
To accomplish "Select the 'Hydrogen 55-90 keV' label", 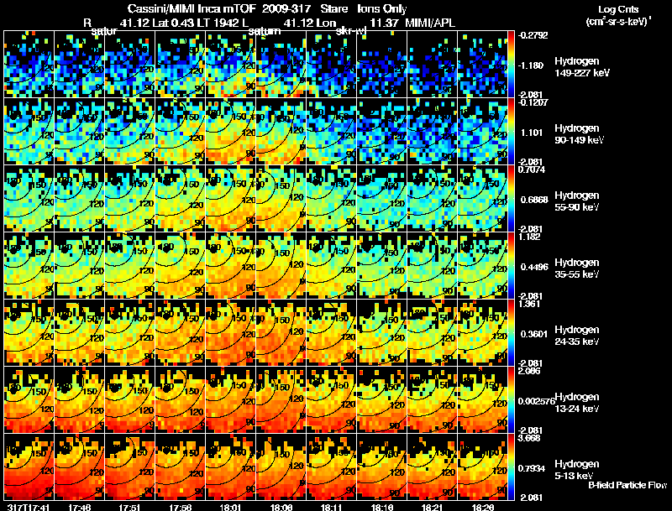I will pyautogui.click(x=577, y=201).
